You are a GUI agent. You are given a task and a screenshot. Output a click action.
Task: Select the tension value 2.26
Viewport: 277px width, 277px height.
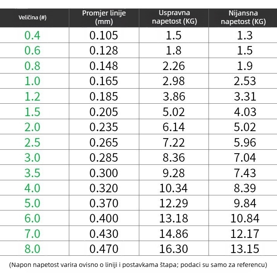click(x=174, y=66)
